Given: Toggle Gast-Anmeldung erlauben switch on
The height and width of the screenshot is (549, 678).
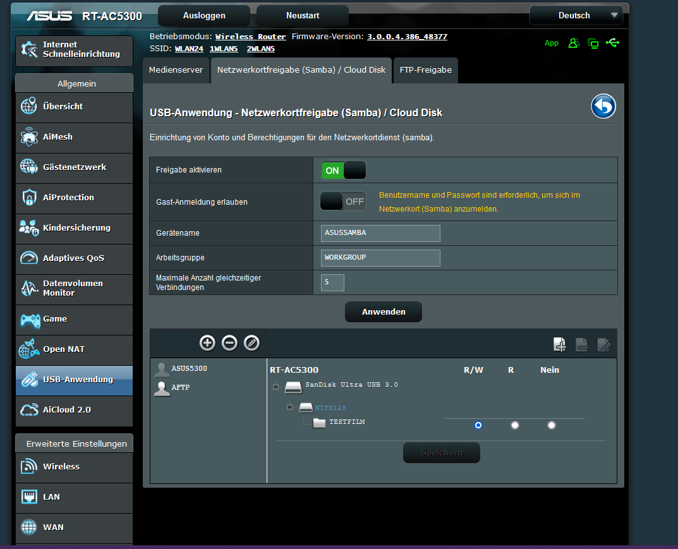Looking at the screenshot, I should 343,202.
